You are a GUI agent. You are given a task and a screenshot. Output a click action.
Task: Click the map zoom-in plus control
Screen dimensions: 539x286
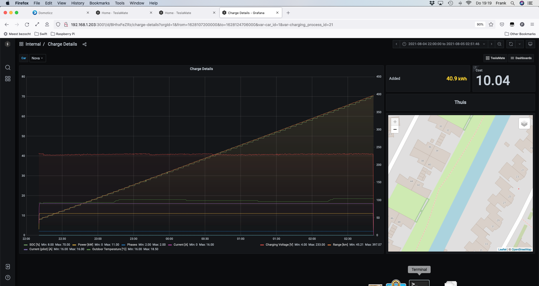(395, 122)
